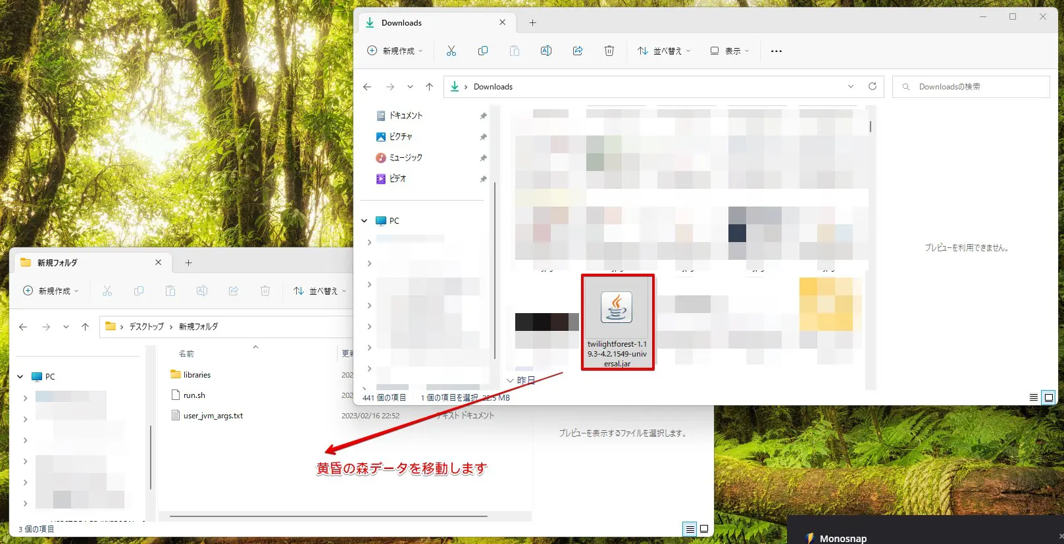Image resolution: width=1064 pixels, height=544 pixels.
Task: Click the Copy icon in Downloads toolbar
Action: (483, 51)
